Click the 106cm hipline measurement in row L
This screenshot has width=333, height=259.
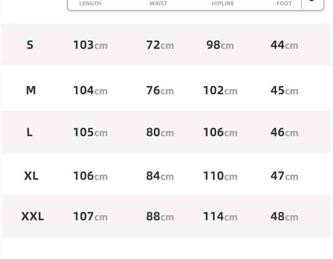[220, 132]
